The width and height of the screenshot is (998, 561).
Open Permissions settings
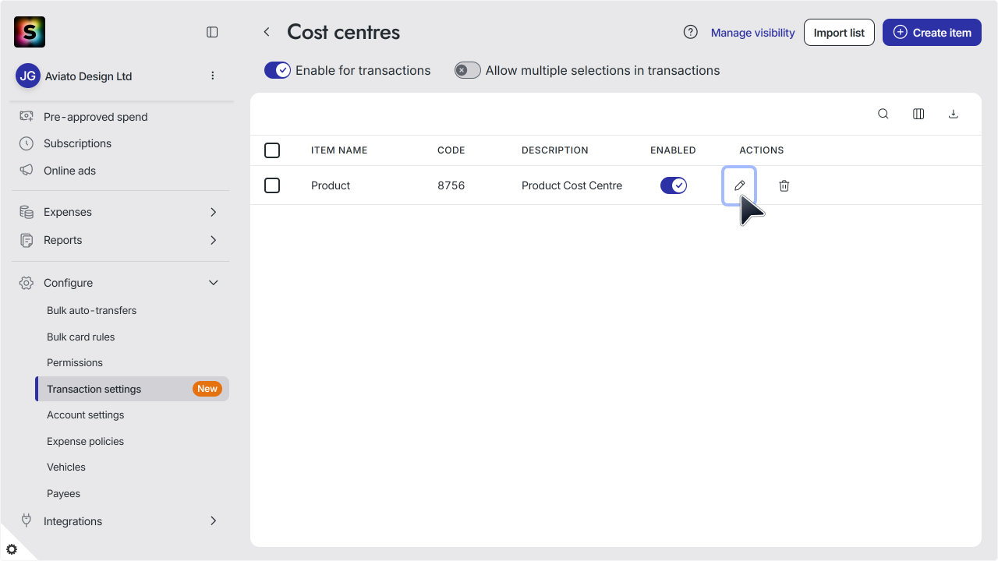(x=74, y=362)
